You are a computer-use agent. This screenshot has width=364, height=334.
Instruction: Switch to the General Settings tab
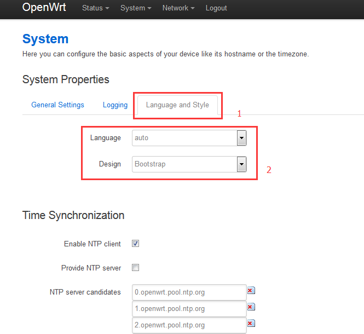click(x=57, y=105)
